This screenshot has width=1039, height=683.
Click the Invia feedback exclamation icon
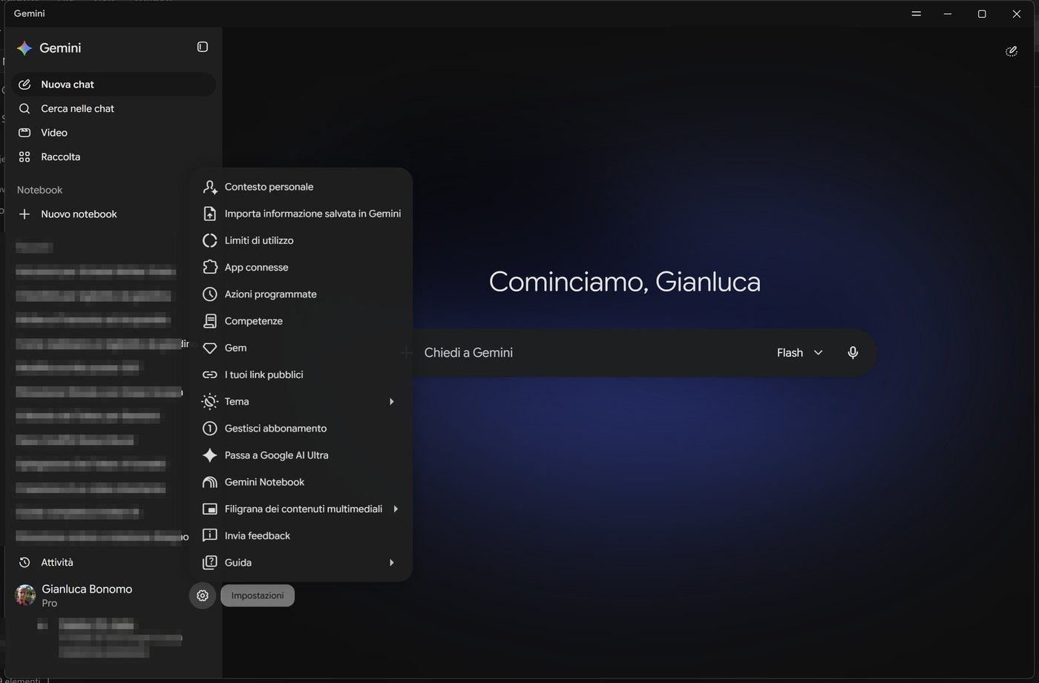210,535
